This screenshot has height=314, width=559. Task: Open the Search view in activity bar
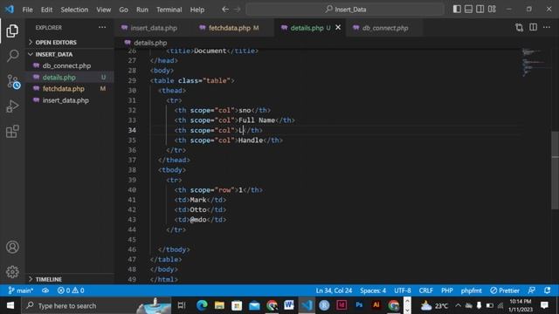12,56
